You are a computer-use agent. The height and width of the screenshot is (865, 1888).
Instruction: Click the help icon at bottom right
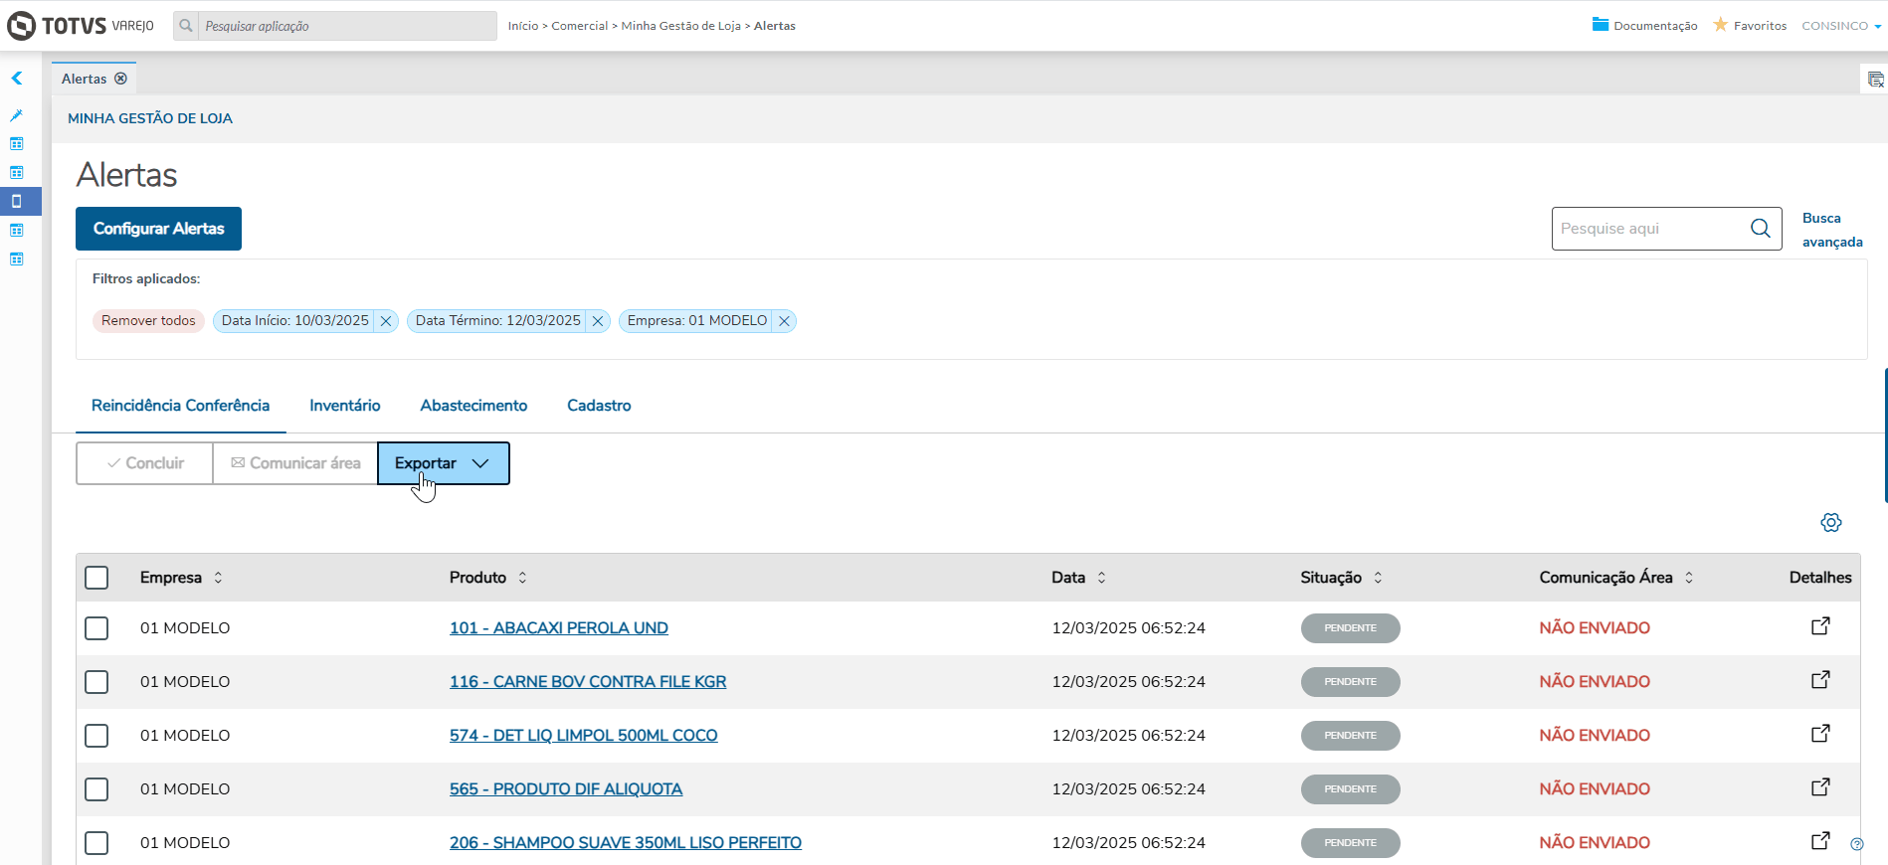point(1857,844)
